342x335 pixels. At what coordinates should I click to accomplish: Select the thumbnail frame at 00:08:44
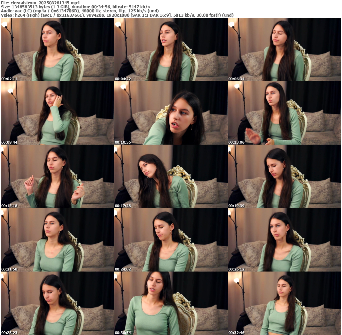(x=57, y=113)
